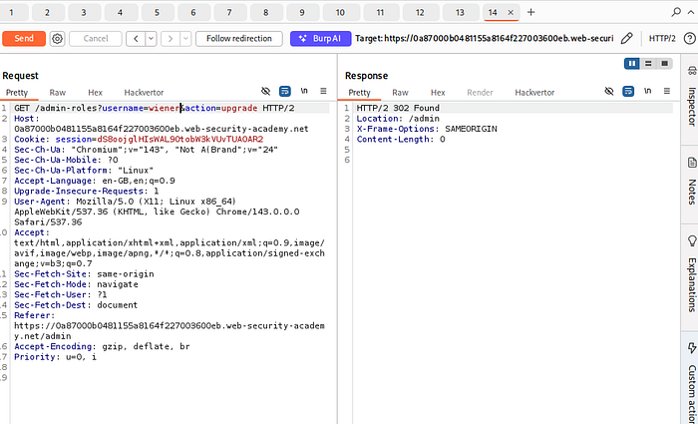The image size is (698, 424).
Task: Go forward to next request
Action: 171,39
